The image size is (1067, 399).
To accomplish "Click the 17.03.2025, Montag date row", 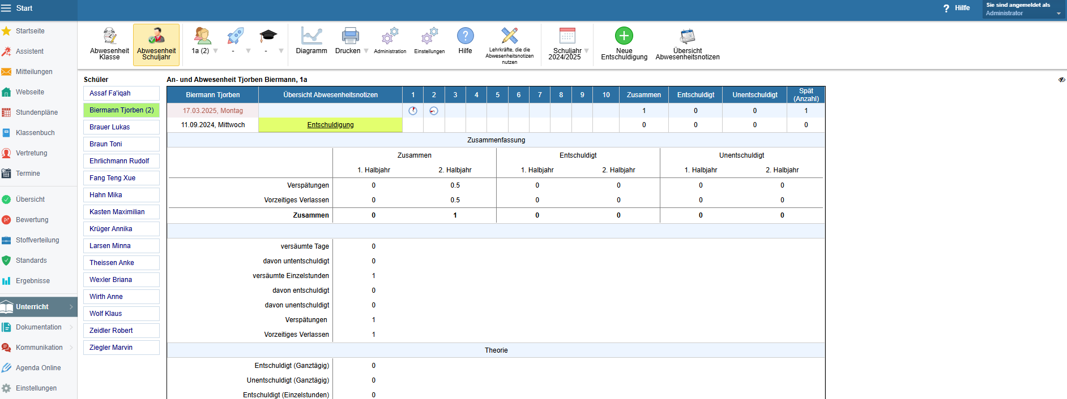I will 212,111.
